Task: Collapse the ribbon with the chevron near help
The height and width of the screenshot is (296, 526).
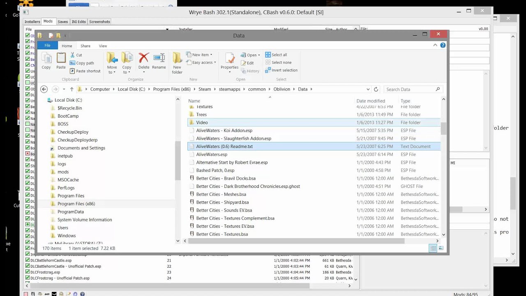Action: point(435,45)
